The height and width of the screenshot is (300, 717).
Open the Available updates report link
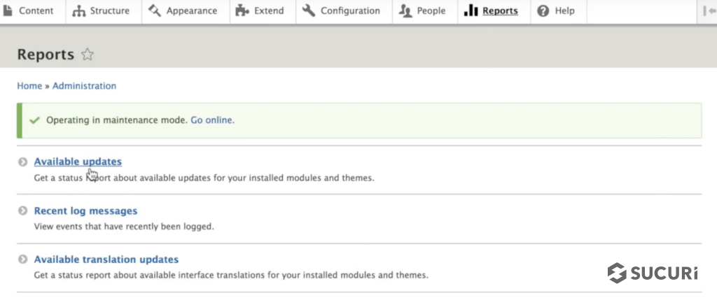click(78, 162)
